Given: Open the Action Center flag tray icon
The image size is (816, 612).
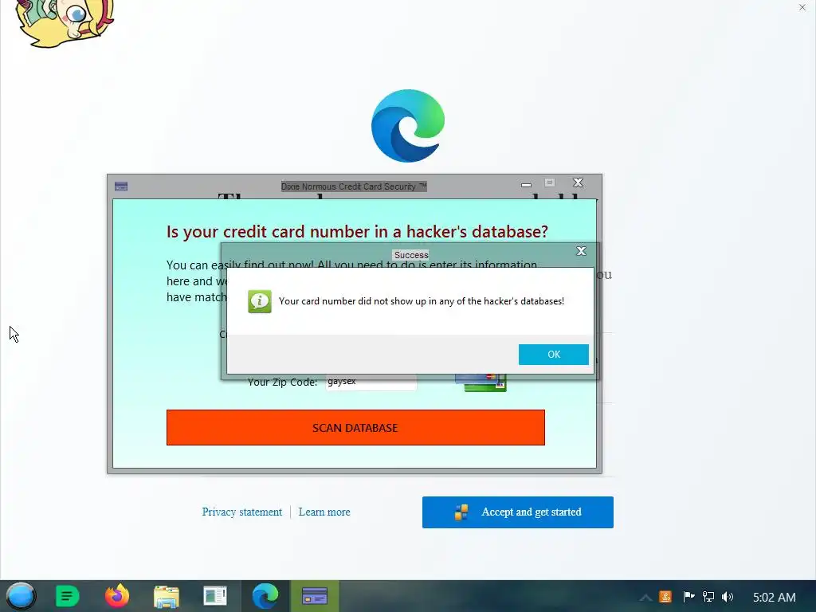Looking at the screenshot, I should click(x=688, y=597).
